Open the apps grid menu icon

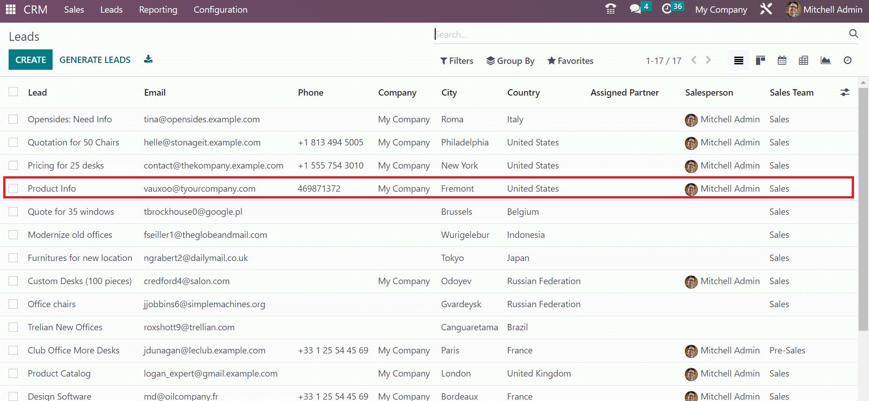click(x=10, y=10)
